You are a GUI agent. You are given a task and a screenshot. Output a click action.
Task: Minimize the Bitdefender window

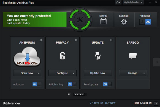point(150,2)
